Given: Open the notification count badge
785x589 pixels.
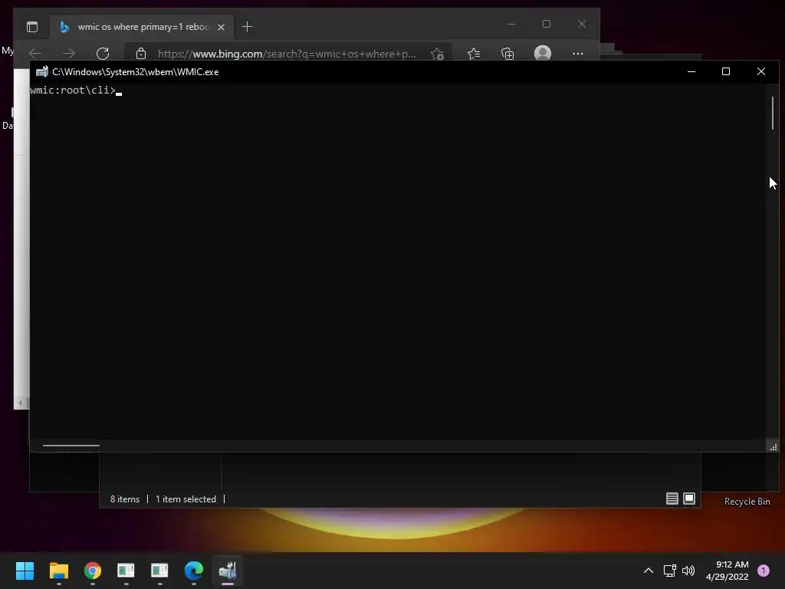Looking at the screenshot, I should click(x=763, y=571).
